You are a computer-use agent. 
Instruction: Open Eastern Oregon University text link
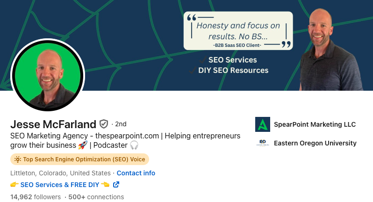[x=315, y=143]
